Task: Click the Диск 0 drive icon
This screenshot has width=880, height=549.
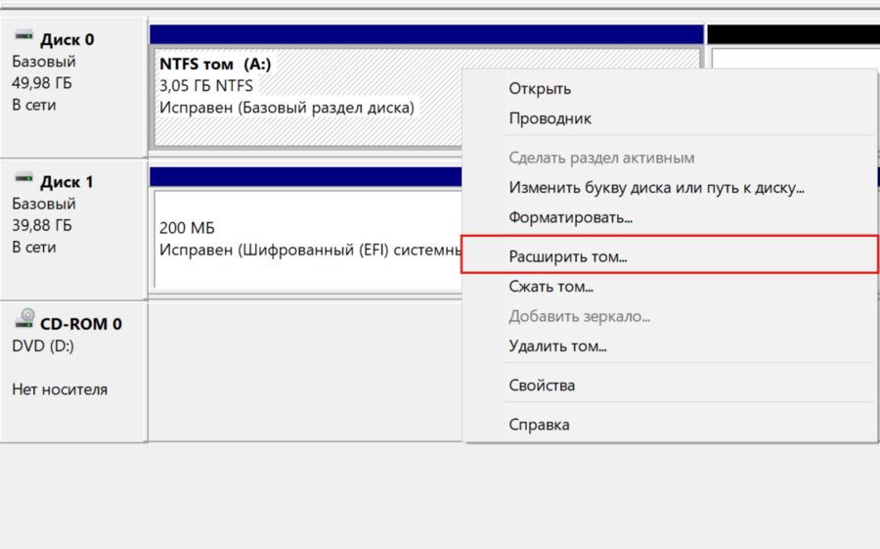Action: click(x=23, y=37)
